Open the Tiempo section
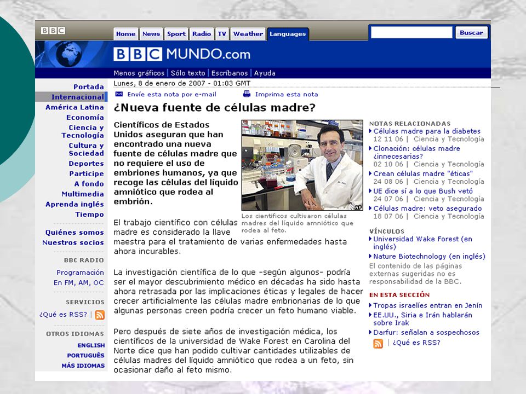This screenshot has height=394, width=526. point(89,214)
